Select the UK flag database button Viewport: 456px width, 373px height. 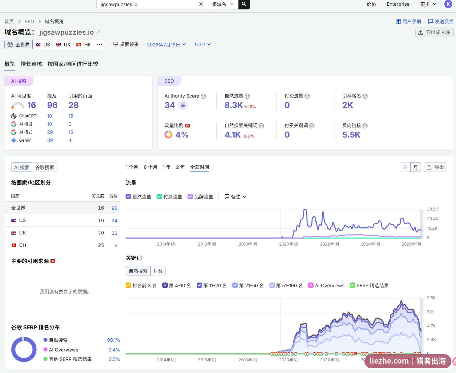(63, 44)
